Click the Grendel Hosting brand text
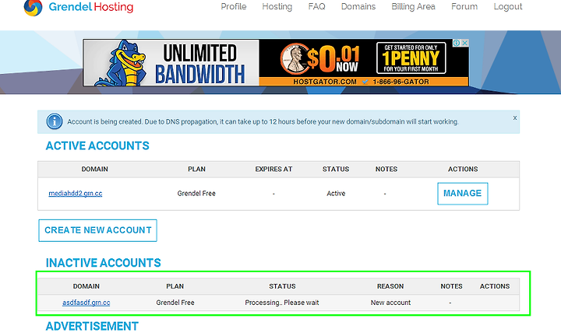Screen dimensions: 561x336 (91, 7)
